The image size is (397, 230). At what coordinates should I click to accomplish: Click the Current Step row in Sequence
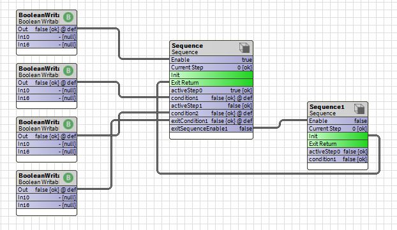tap(211, 68)
